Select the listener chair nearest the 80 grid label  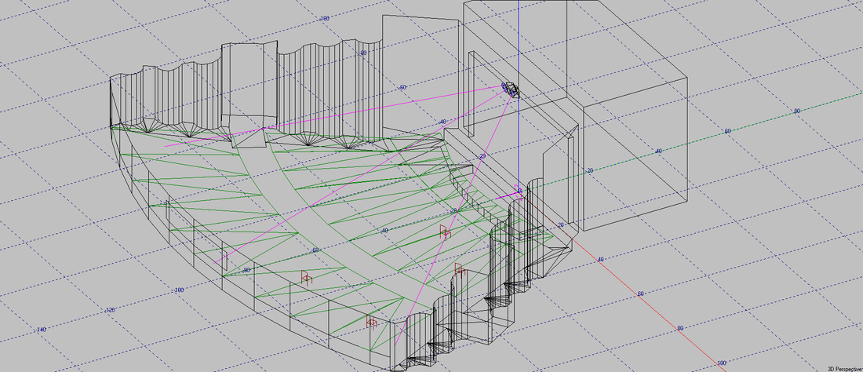point(307,277)
